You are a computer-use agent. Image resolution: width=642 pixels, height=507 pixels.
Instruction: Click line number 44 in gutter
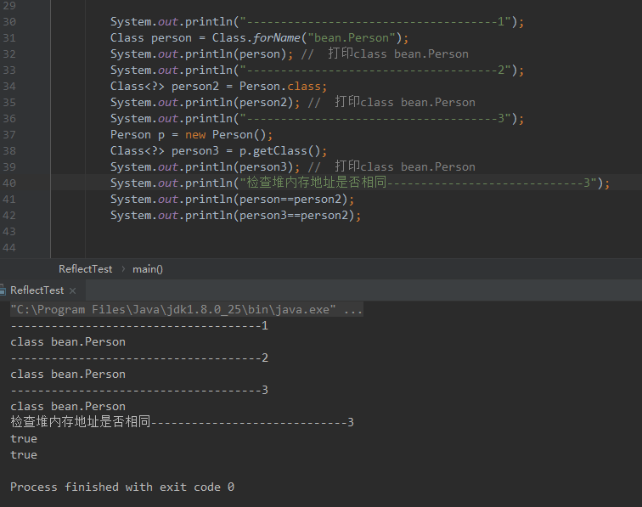click(x=9, y=248)
